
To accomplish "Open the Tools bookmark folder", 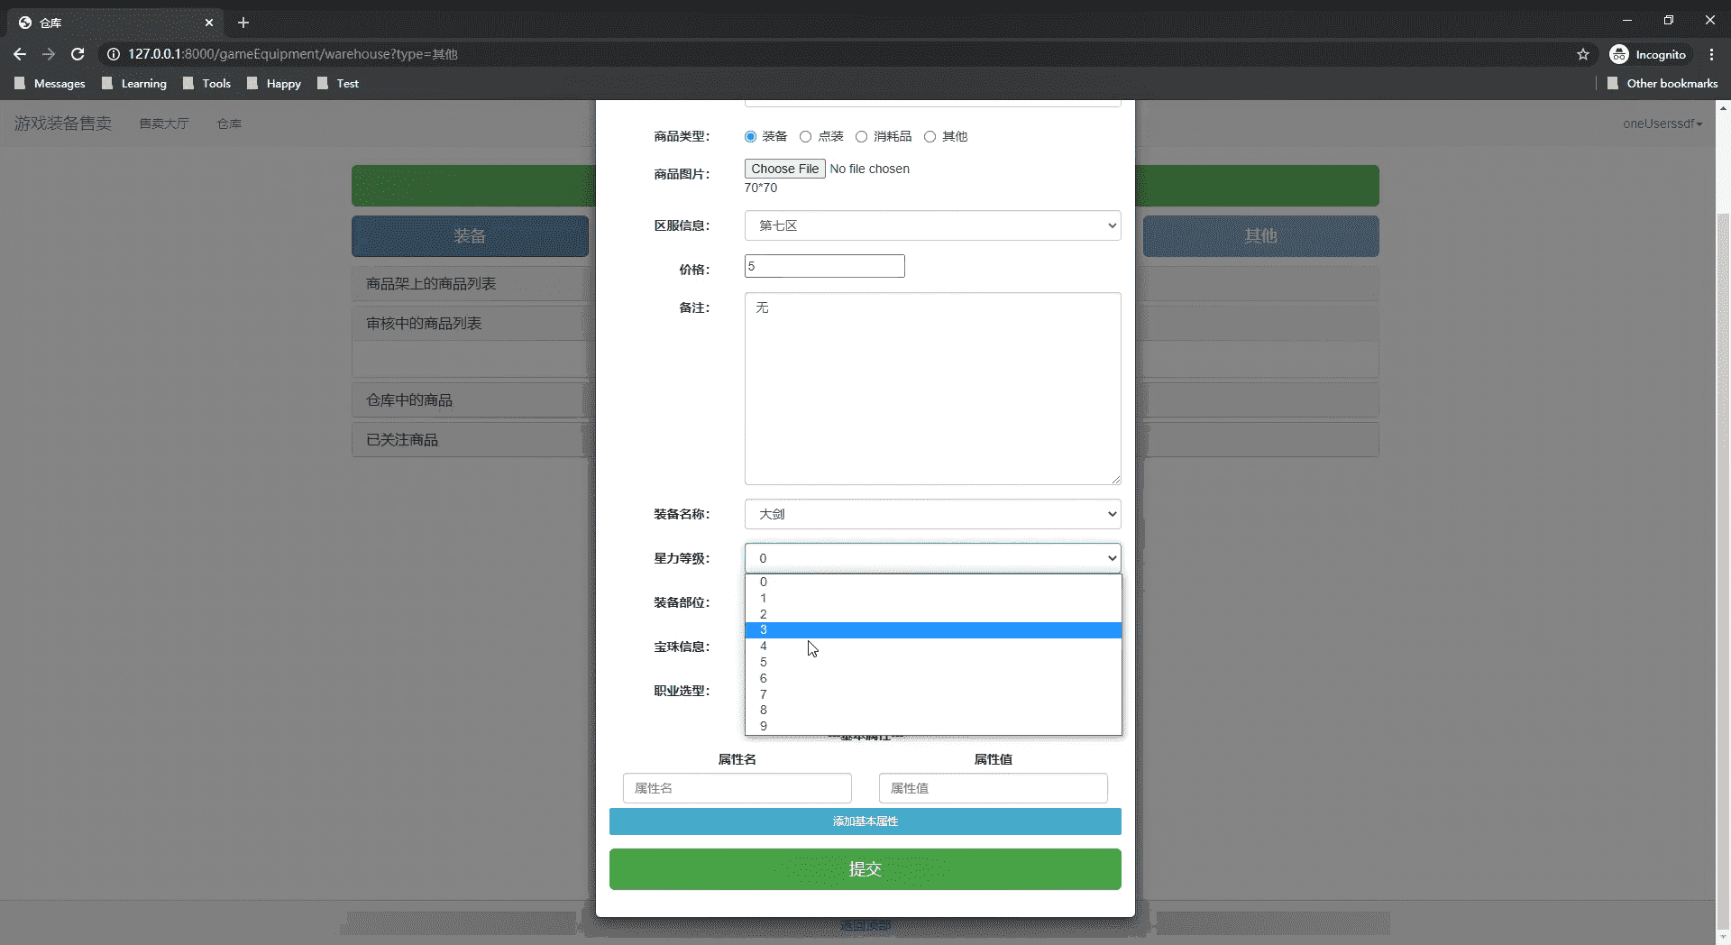I will coord(206,83).
